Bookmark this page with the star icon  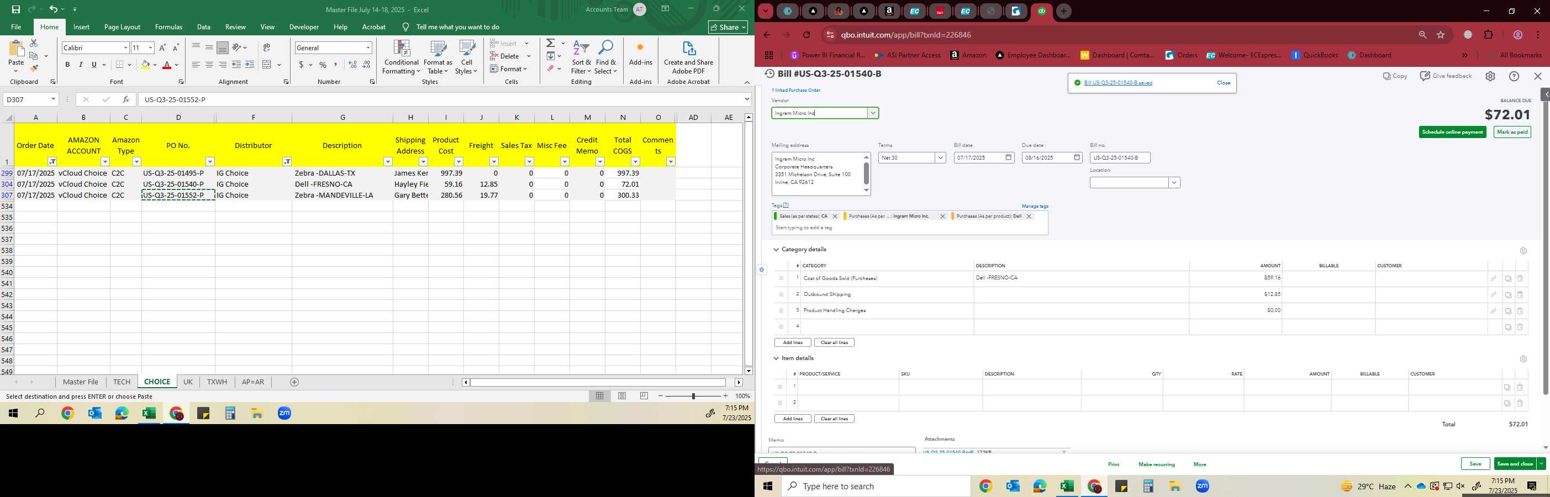1441,35
